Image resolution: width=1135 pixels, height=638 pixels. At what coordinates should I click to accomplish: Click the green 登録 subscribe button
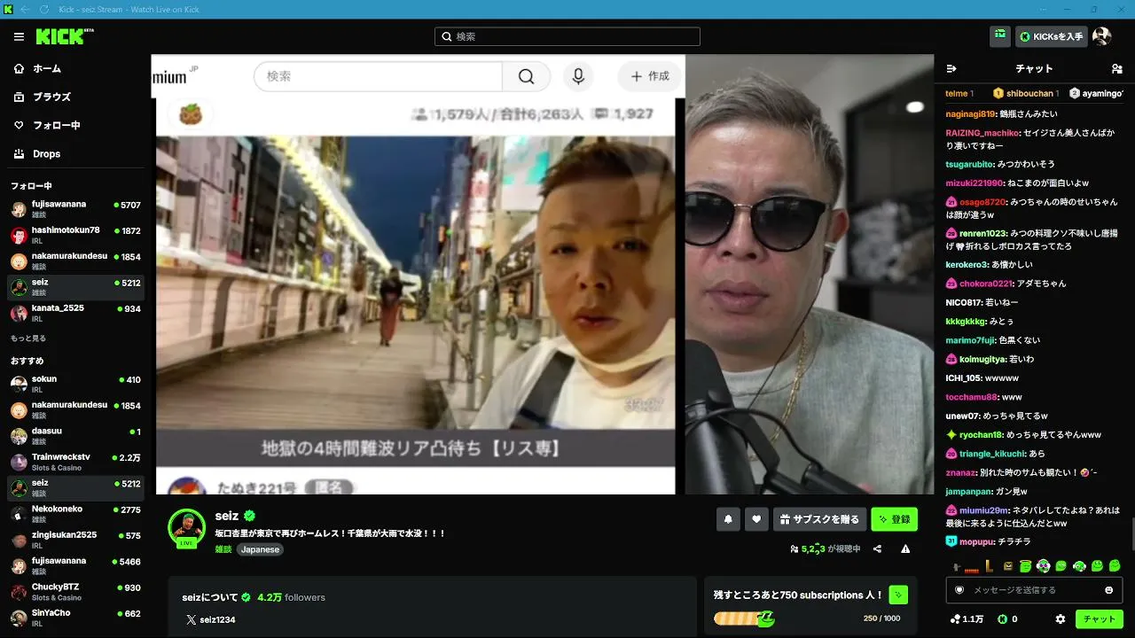[x=894, y=519]
